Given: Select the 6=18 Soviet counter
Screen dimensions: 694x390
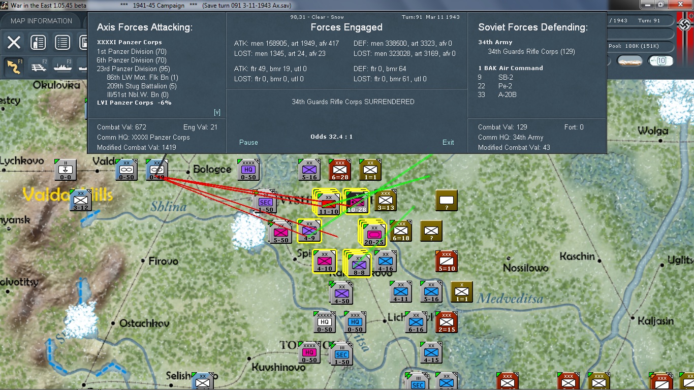Looking at the screenshot, I should [x=401, y=230].
